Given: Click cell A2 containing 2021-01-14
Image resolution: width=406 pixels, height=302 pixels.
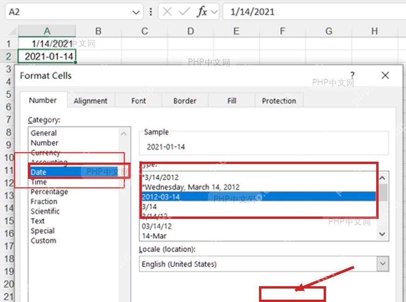Looking at the screenshot, I should 47,56.
